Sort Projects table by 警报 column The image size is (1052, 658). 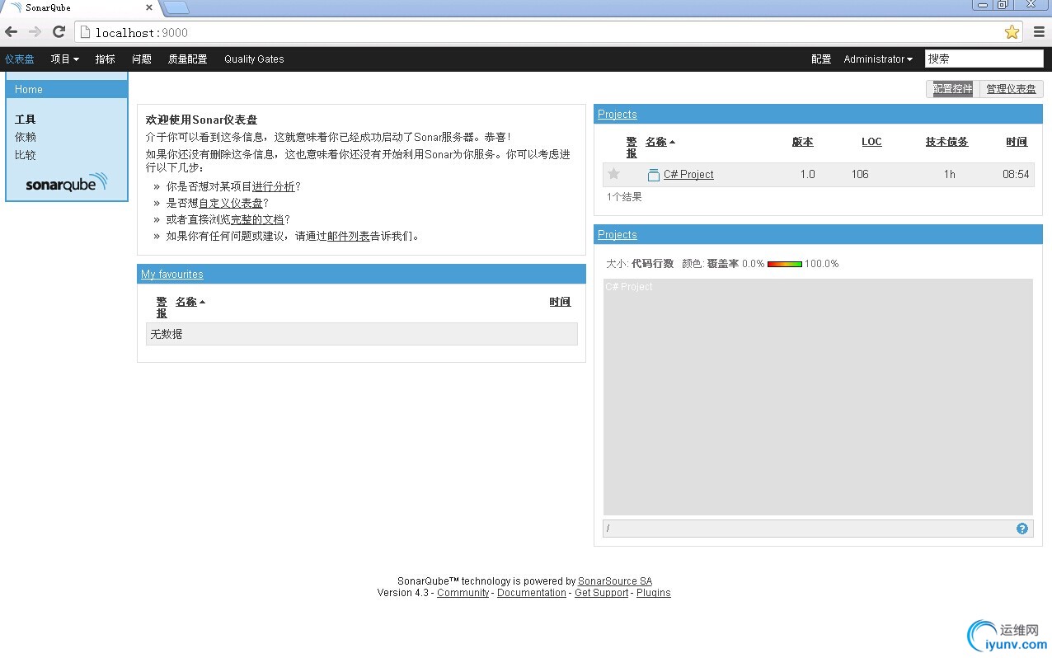point(632,148)
